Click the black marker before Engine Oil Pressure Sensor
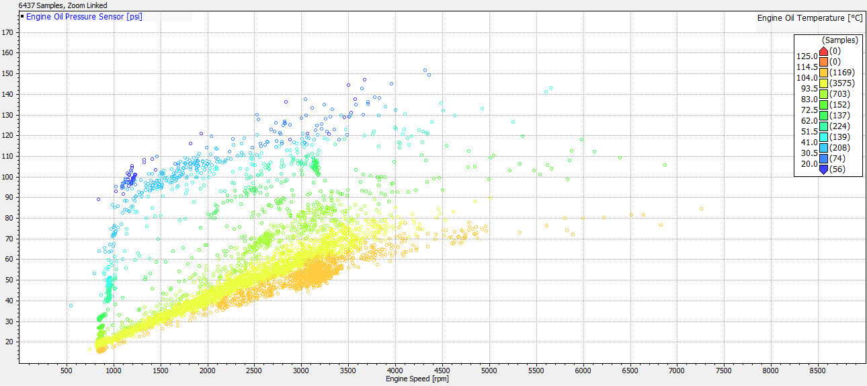The width and height of the screenshot is (867, 386). 22,16
